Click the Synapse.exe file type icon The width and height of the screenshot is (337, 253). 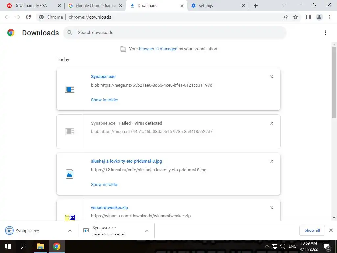(x=70, y=89)
